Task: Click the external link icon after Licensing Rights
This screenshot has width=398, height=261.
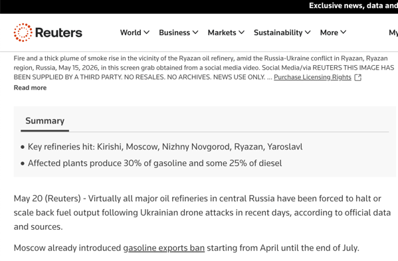Action: click(x=357, y=77)
